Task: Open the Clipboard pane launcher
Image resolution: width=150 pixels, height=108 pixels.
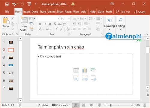Action: (x=17, y=34)
